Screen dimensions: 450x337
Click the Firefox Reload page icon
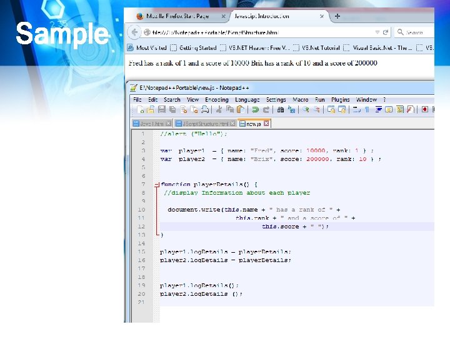(386, 32)
